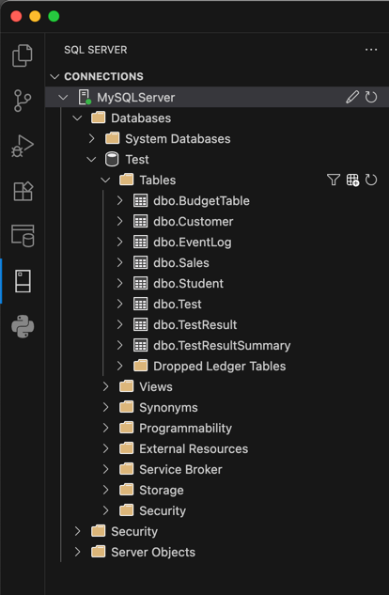
Task: Select the Server Objects label
Action: (153, 552)
